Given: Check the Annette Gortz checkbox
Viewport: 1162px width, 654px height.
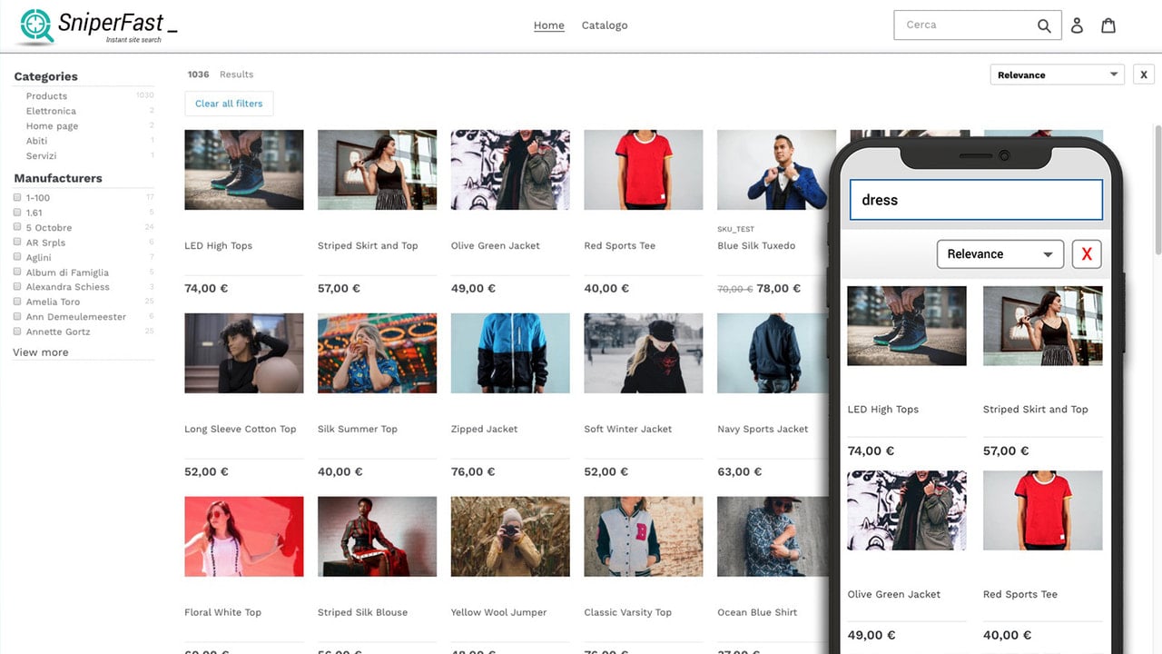Looking at the screenshot, I should [17, 331].
